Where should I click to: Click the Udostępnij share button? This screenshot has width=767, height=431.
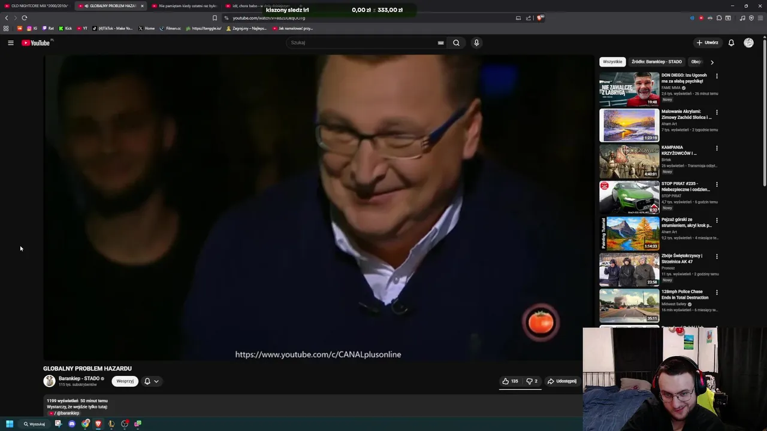point(562,381)
